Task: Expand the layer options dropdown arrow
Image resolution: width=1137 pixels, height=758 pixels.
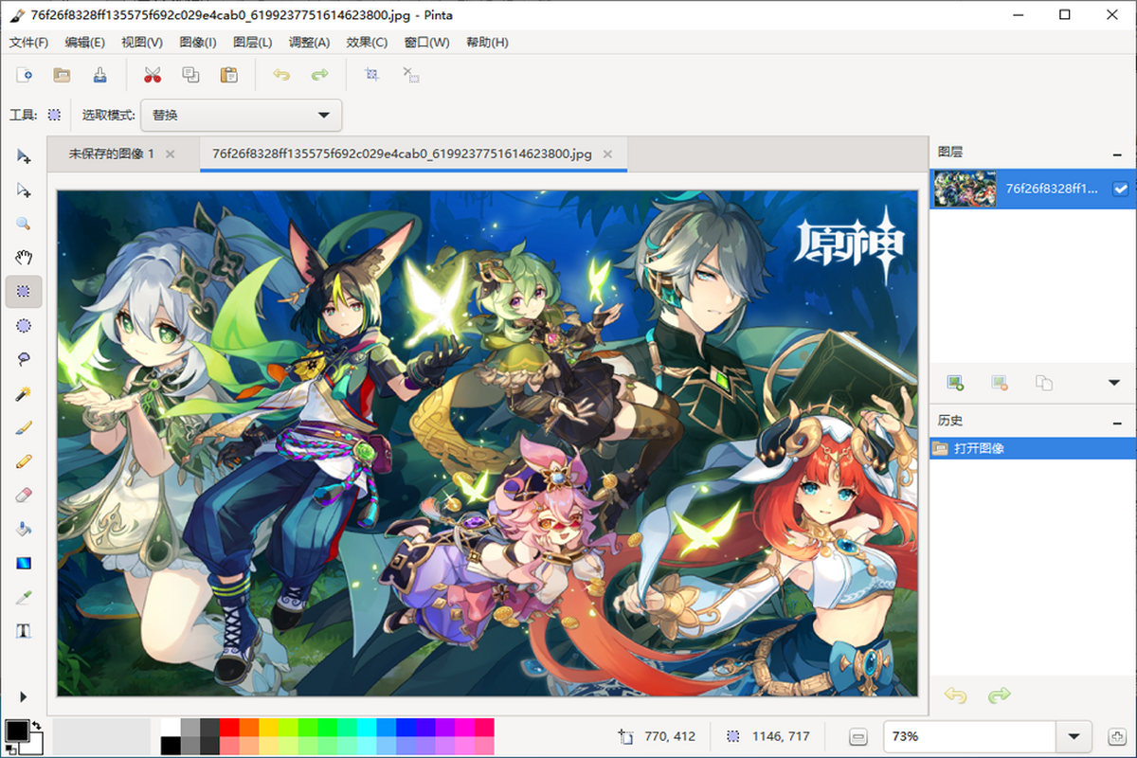Action: click(x=1114, y=383)
